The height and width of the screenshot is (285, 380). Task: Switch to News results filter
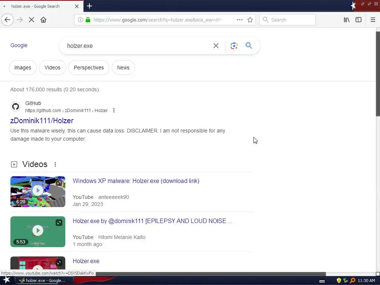(x=123, y=68)
